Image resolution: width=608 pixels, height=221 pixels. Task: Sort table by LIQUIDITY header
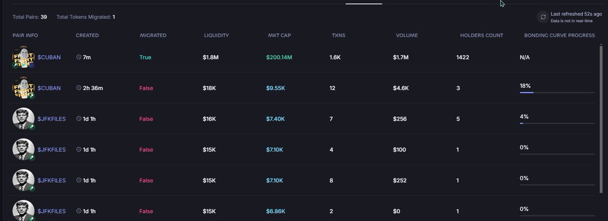pyautogui.click(x=216, y=35)
